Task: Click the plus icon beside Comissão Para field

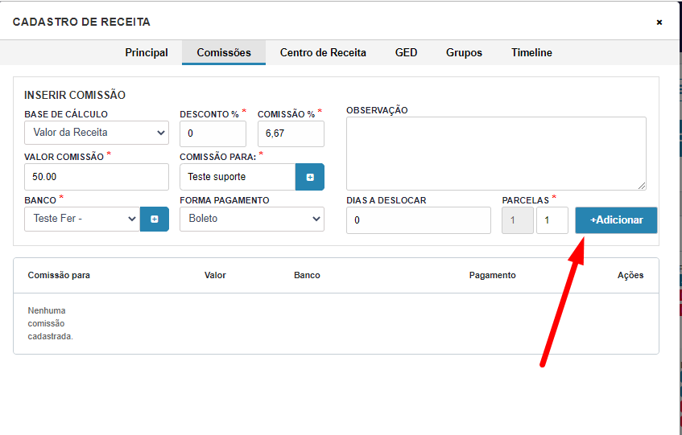Action: pos(310,177)
